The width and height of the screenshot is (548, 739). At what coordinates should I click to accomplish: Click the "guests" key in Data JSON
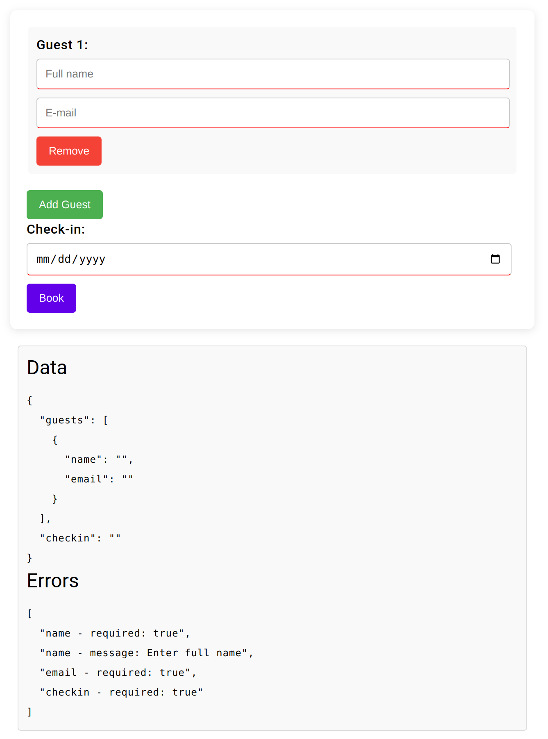tap(64, 420)
